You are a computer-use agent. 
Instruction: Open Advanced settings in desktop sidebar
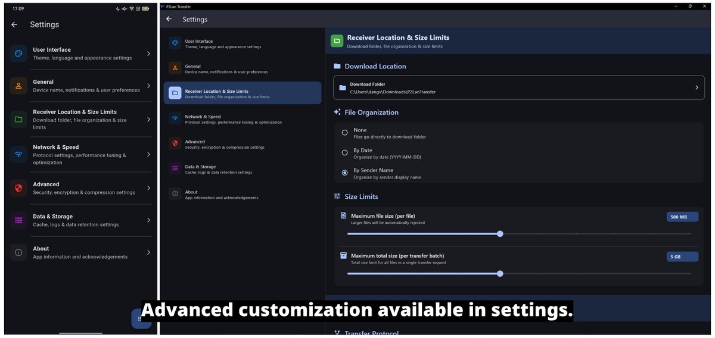tap(243, 143)
